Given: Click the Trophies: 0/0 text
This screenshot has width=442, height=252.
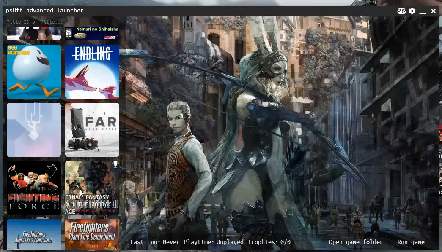Looking at the screenshot, I should 269,242.
